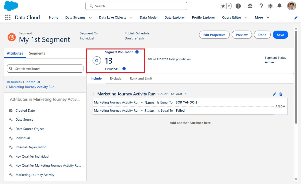Viewport: 301px width, 184px height.
Task: Follow the Resources breadcrumb link
Action: (x=14, y=82)
